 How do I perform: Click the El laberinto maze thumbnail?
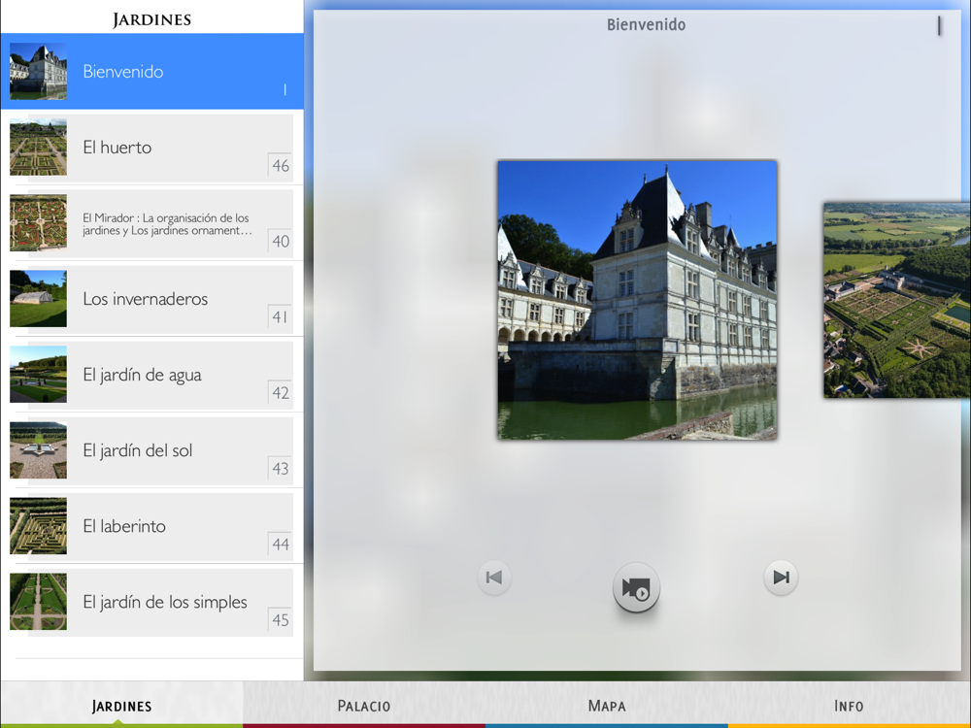click(39, 526)
